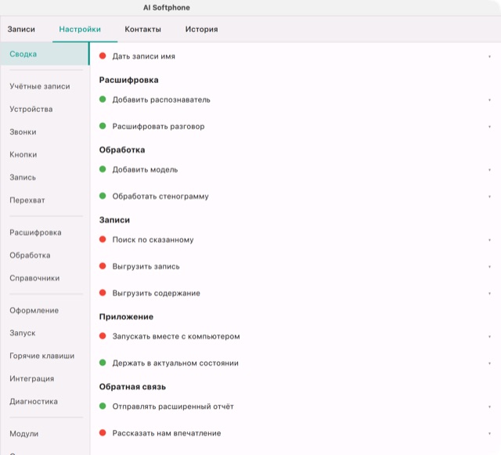The width and height of the screenshot is (501, 455).
Task: Click green status dot for Добавить распознаватель
Action: pyautogui.click(x=103, y=99)
